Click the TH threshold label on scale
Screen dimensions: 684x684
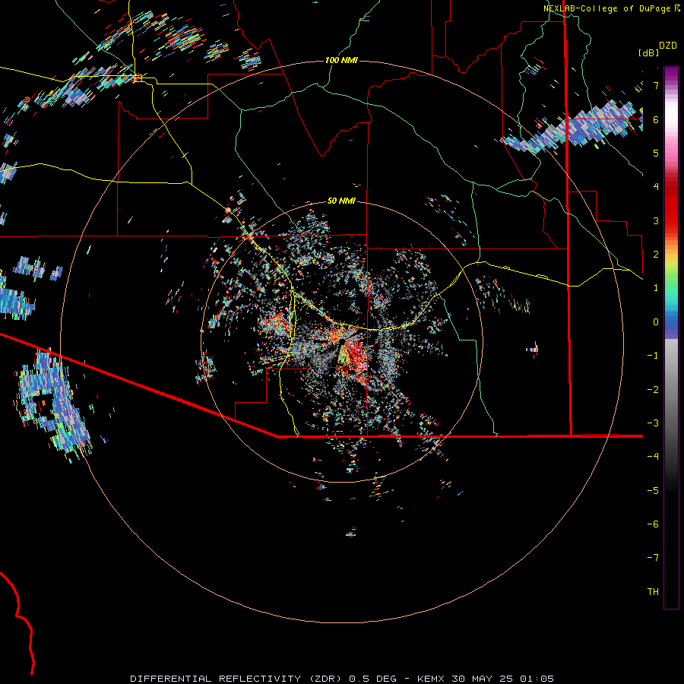click(x=653, y=592)
